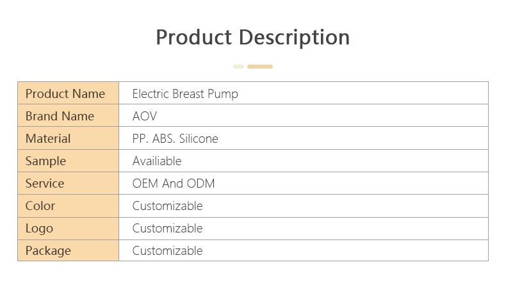Click the short pale bar under the heading

pyautogui.click(x=238, y=67)
